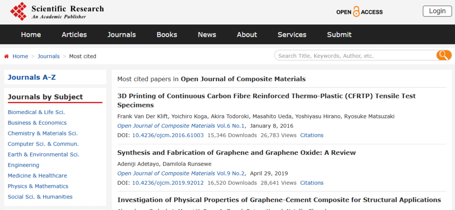Select Physics & Mathematics subject

point(38,186)
